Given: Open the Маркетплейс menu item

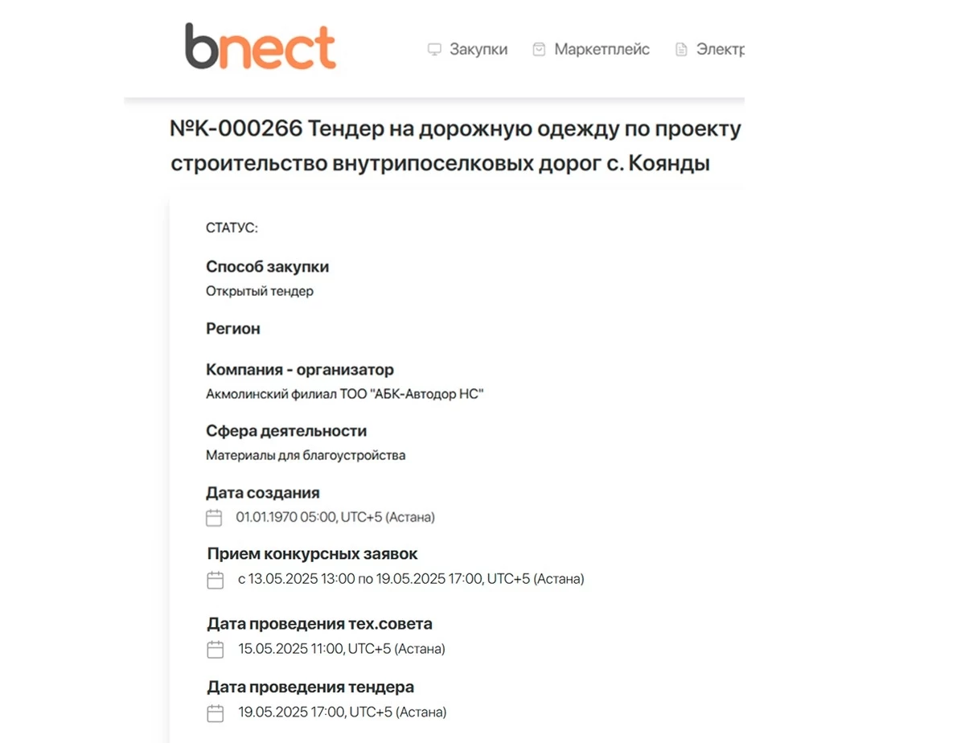Looking at the screenshot, I should point(602,50).
